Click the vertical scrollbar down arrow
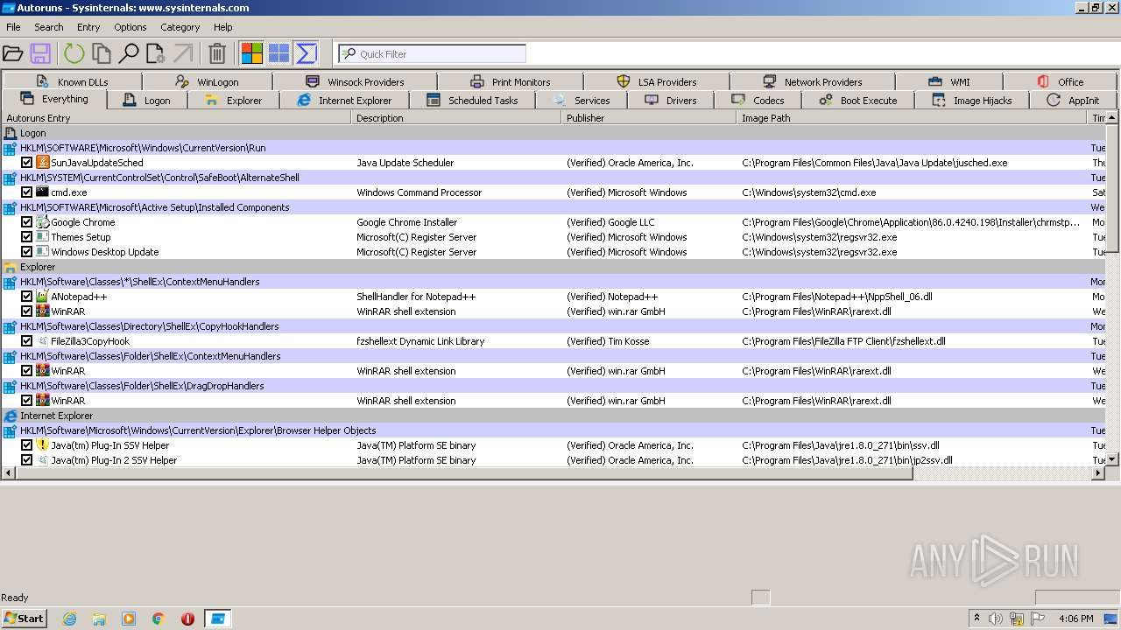This screenshot has width=1121, height=630. click(x=1112, y=458)
